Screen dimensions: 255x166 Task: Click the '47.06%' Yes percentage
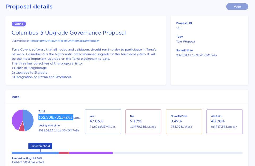click(x=96, y=121)
